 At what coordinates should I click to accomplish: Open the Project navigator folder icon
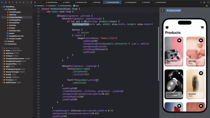tap(2, 2)
